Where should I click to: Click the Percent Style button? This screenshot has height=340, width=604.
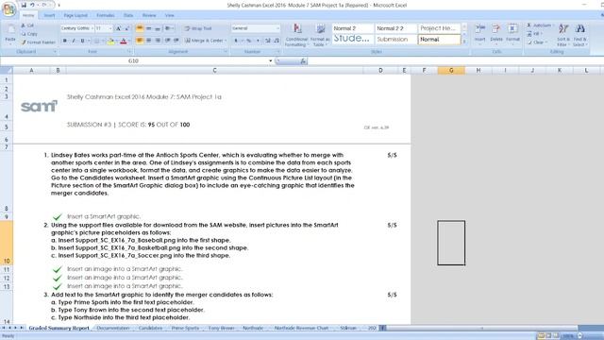coord(248,41)
